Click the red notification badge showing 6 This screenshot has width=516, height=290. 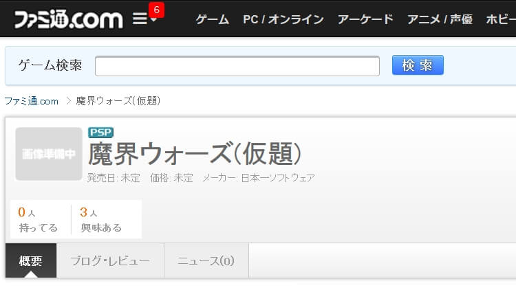pyautogui.click(x=157, y=10)
